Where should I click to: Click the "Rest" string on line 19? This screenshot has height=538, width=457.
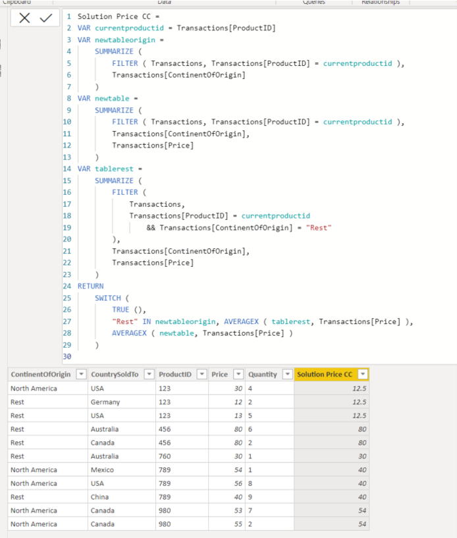point(319,227)
